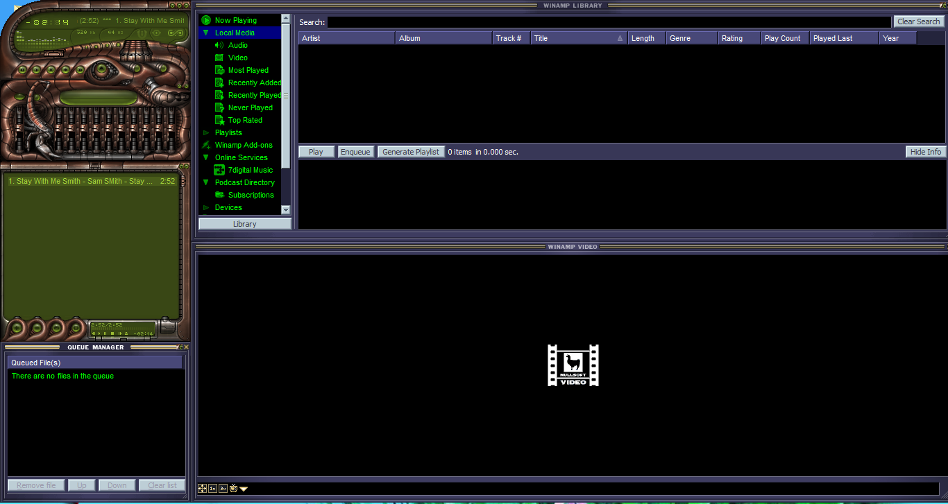Viewport: 948px width, 504px height.
Task: Set video size to 2x
Action: [223, 488]
